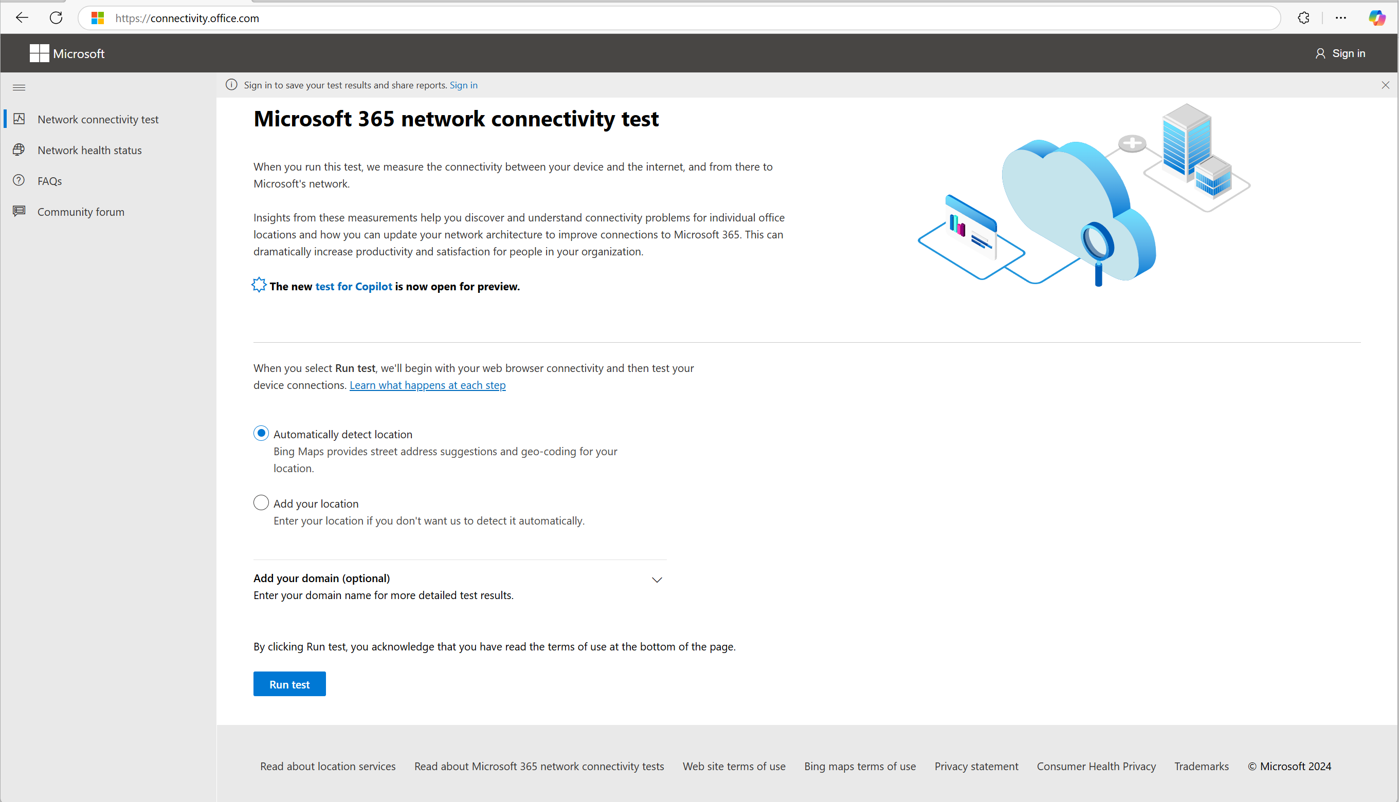
Task: Click the Community forum icon
Action: pos(19,210)
